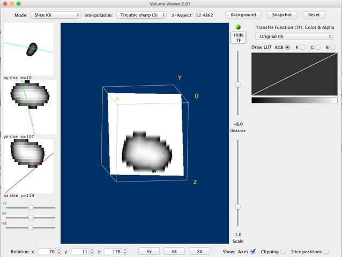Select the R channel radio button
This screenshot has width=342, height=257.
[x=303, y=48]
